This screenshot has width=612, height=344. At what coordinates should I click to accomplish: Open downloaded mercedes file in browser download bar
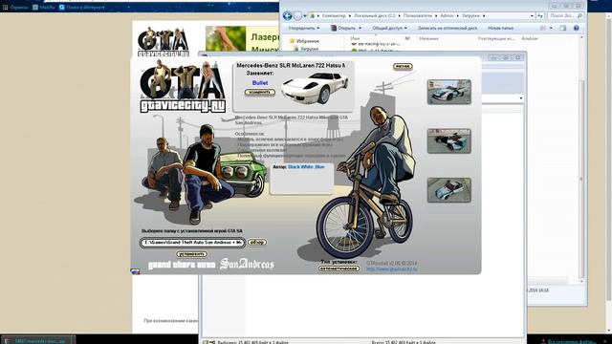click(38, 340)
